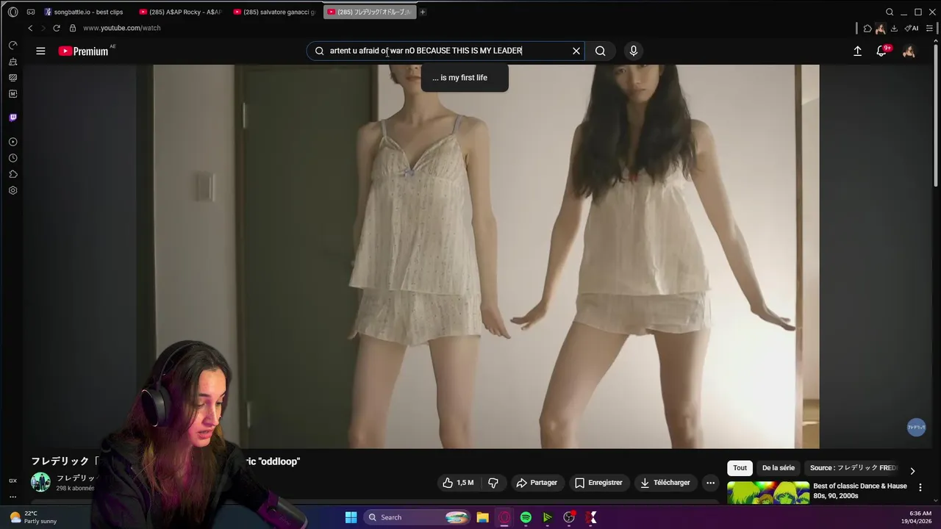Viewport: 941px width, 529px height.
Task: Open Extensions cube icon in sidebar
Action: [12, 174]
